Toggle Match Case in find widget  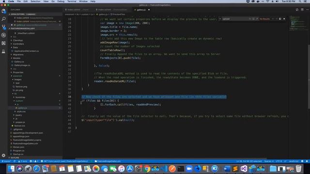point(250,19)
